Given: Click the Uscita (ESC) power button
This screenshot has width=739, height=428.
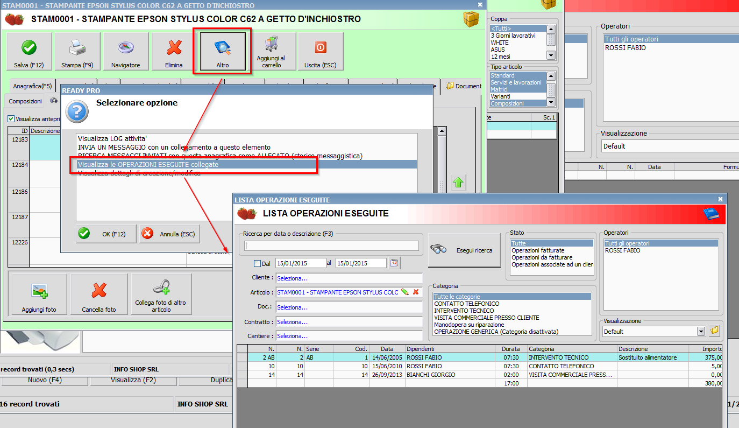Looking at the screenshot, I should (x=321, y=51).
